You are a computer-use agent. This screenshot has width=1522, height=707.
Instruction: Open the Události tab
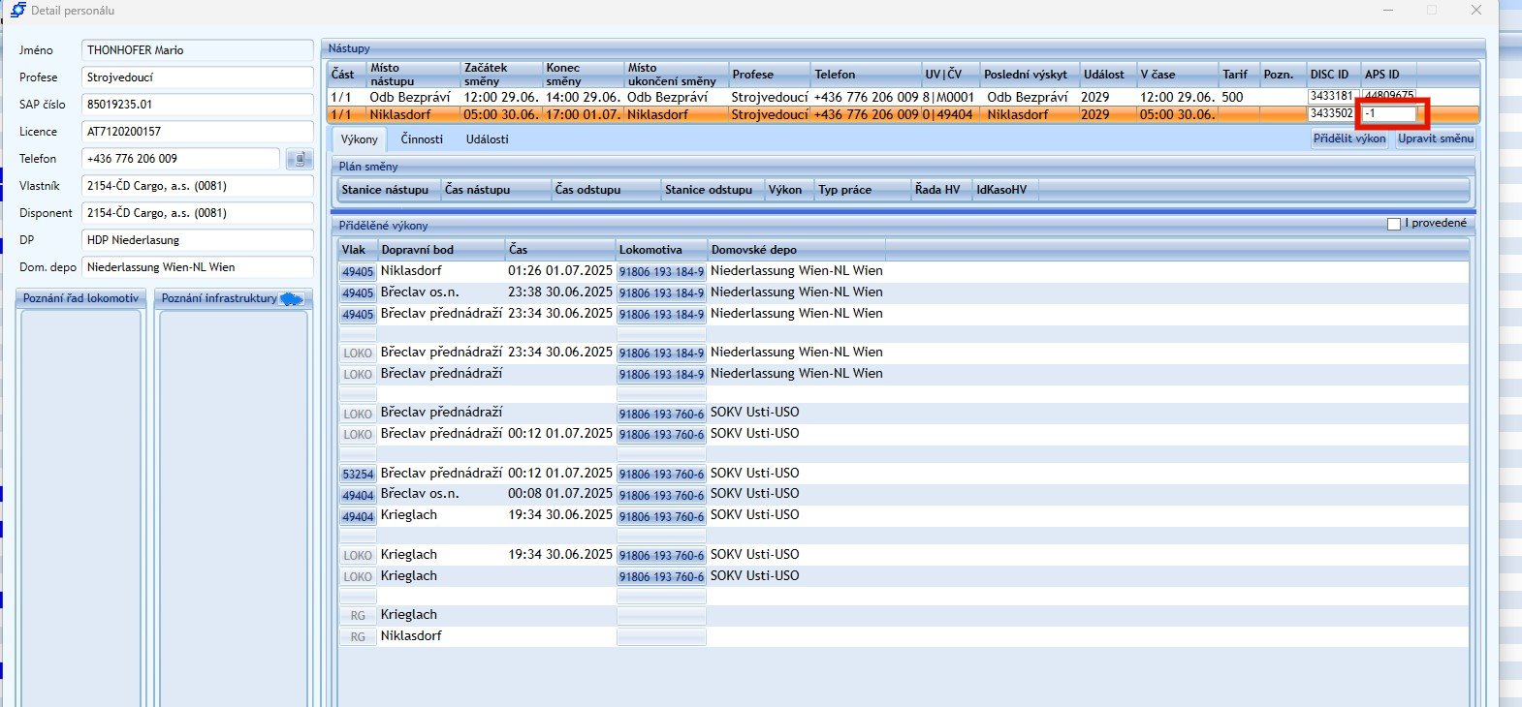(x=487, y=139)
